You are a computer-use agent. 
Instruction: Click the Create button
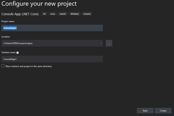pyautogui.click(x=163, y=111)
